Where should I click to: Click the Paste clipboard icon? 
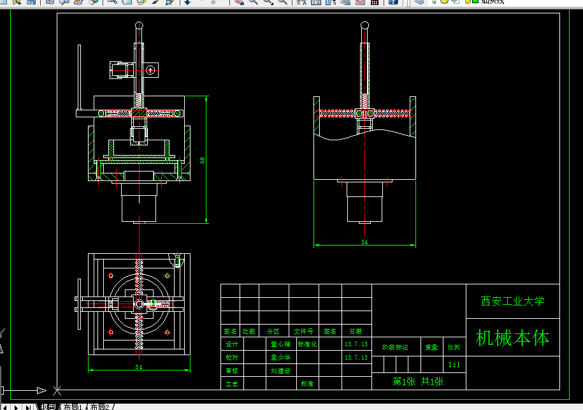tap(141, 2)
